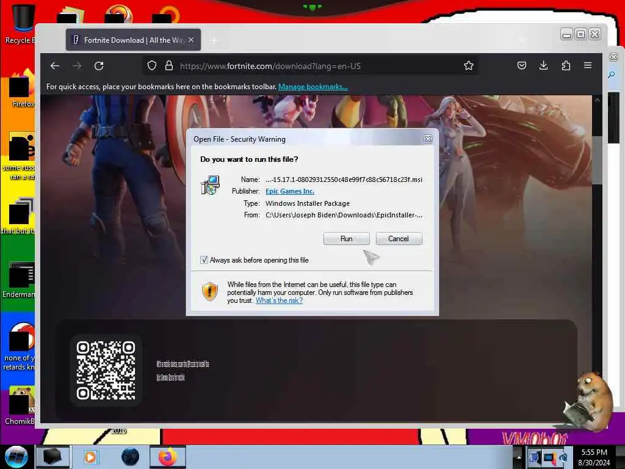The width and height of the screenshot is (625, 469).
Task: Select the Fortnite Download tab
Action: (133, 40)
